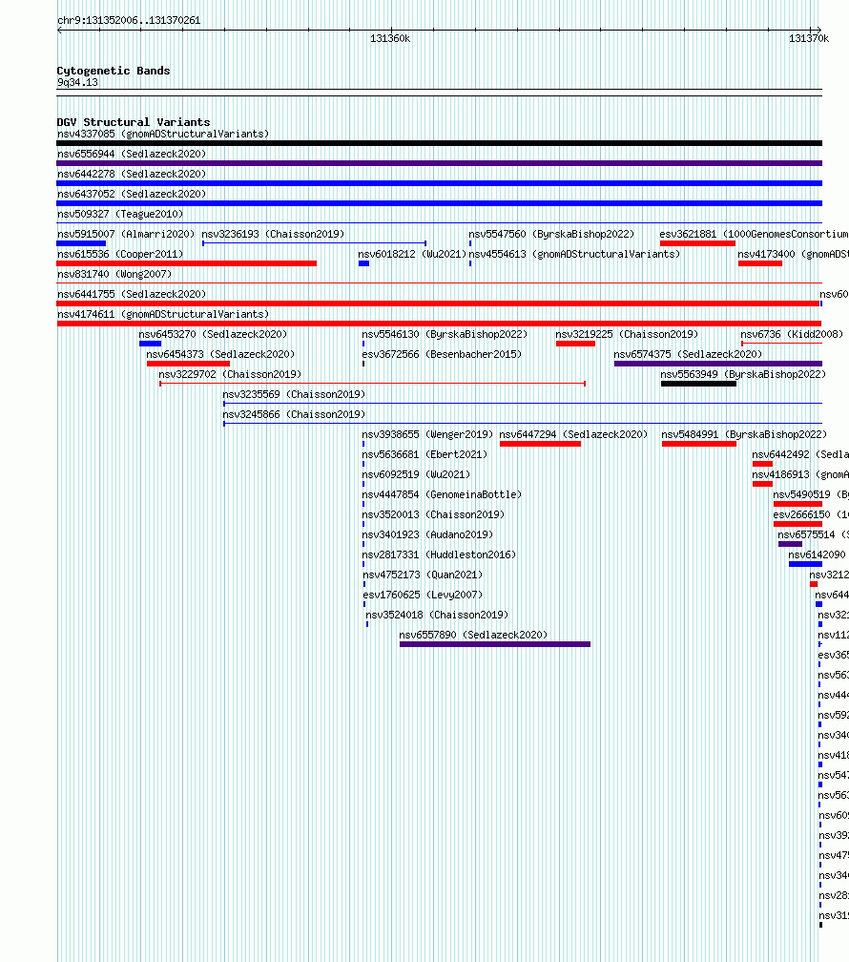849x962 pixels.
Task: Click the esv3621881 1000GenomesConsortium label
Action: tap(754, 235)
